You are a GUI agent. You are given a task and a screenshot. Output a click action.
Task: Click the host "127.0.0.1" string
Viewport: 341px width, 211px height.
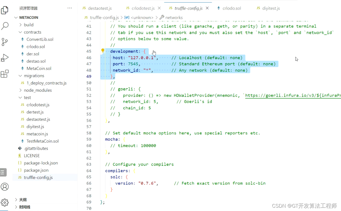tap(142, 58)
